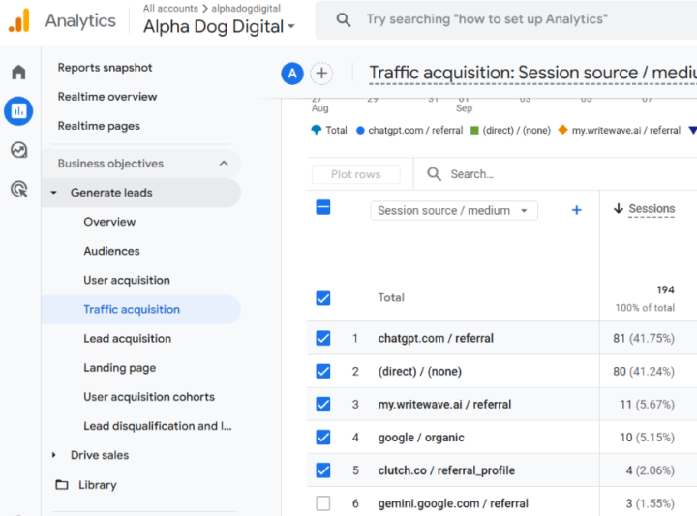Open the Audiences report
The width and height of the screenshot is (697, 516).
111,251
